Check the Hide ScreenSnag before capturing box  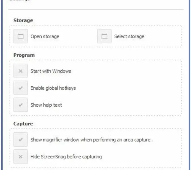(x=20, y=157)
